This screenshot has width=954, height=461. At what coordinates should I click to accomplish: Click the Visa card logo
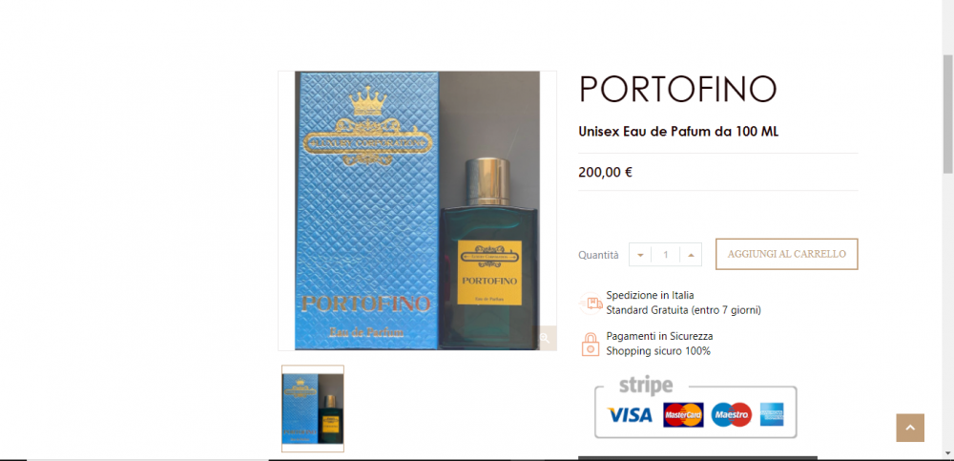coord(630,415)
